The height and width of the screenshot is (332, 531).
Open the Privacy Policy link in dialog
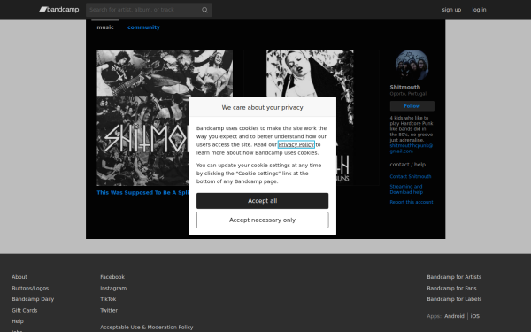pos(296,144)
